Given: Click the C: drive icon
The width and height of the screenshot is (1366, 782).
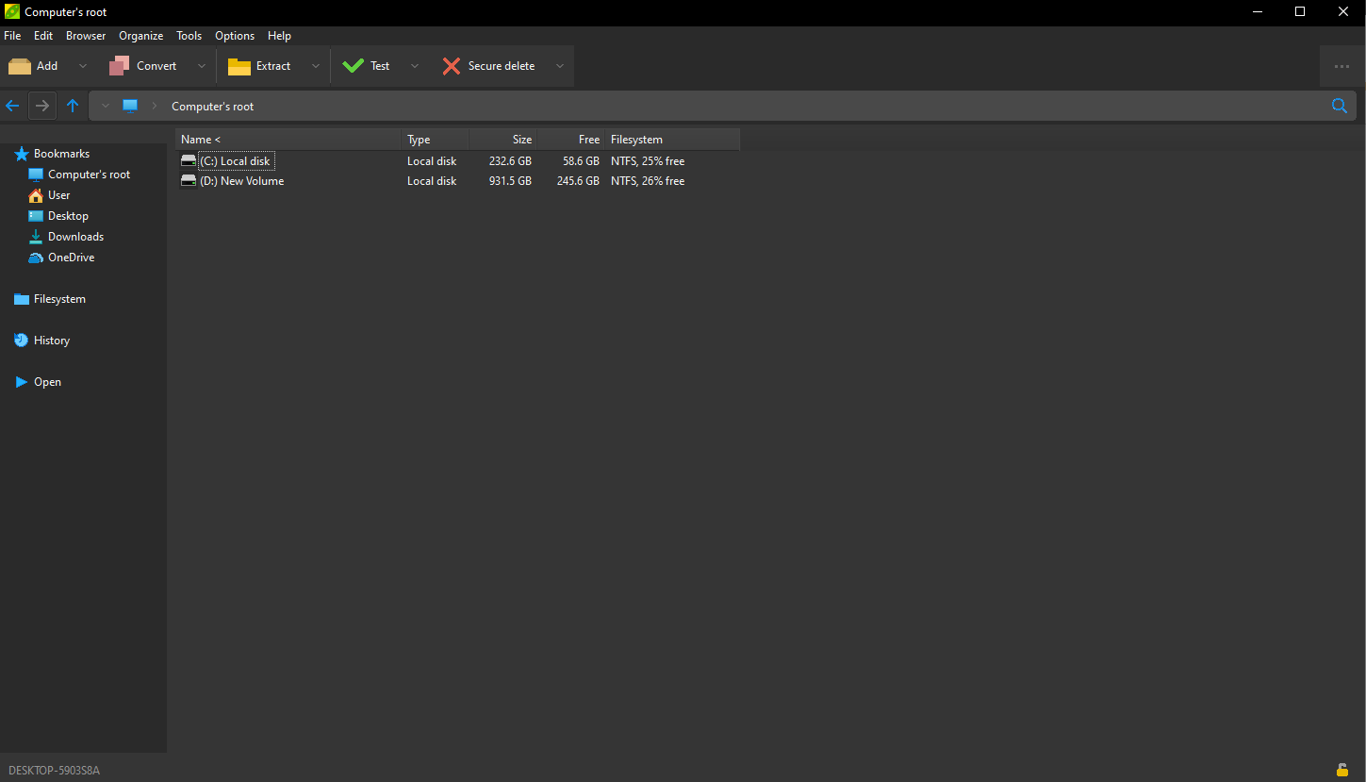Looking at the screenshot, I should pos(189,161).
